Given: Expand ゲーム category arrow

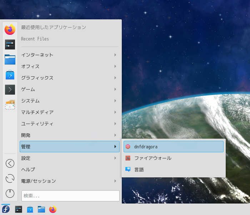Looking at the screenshot, I should pyautogui.click(x=115, y=89).
